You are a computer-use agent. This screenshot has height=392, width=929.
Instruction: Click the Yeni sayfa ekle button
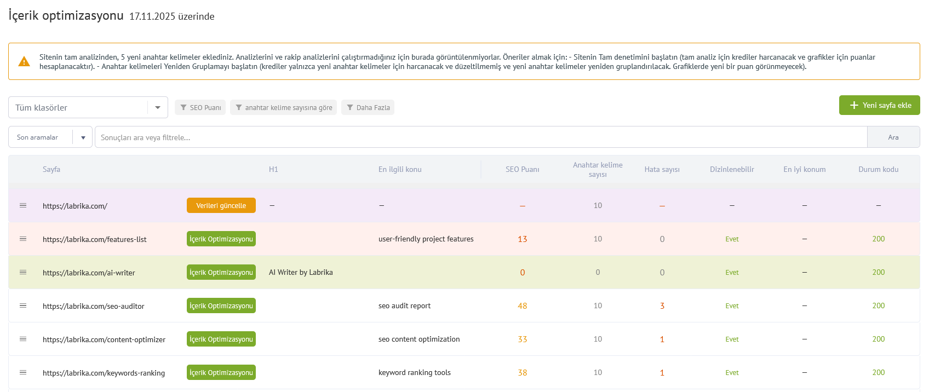click(x=879, y=105)
